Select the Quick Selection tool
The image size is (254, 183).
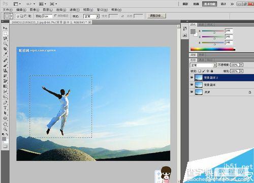5,44
